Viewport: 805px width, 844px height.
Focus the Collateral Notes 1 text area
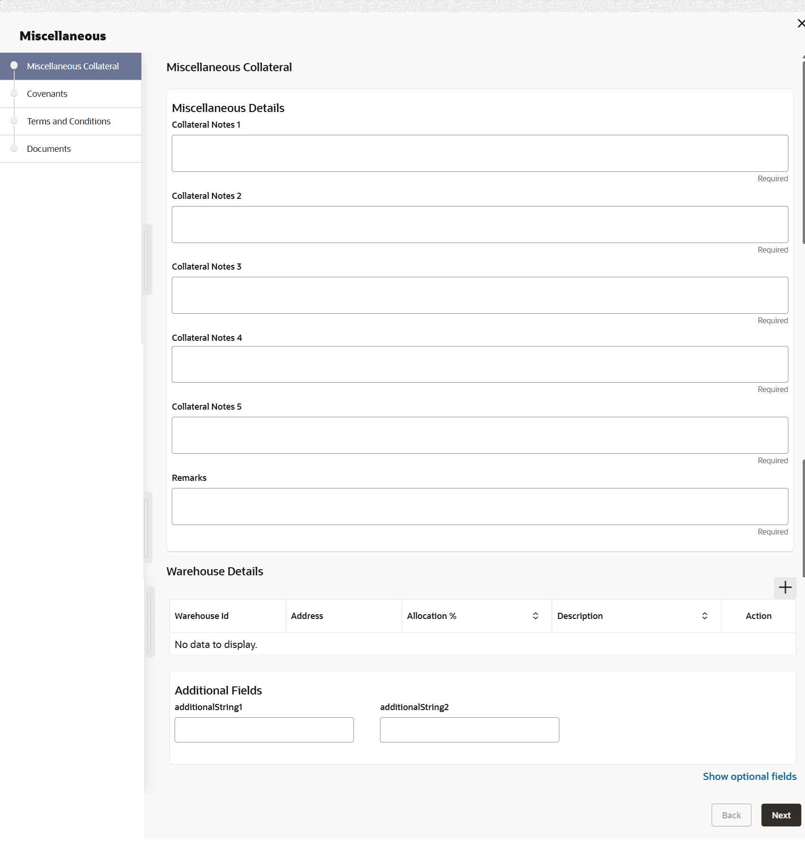pos(480,153)
